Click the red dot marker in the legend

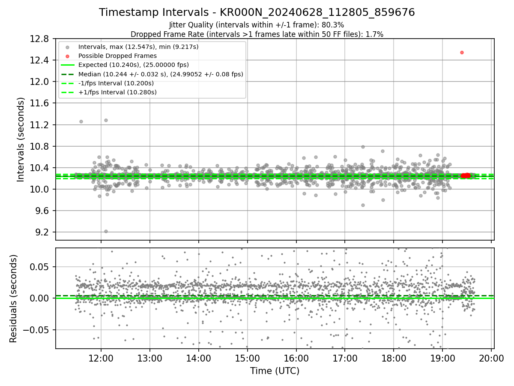tap(67, 56)
